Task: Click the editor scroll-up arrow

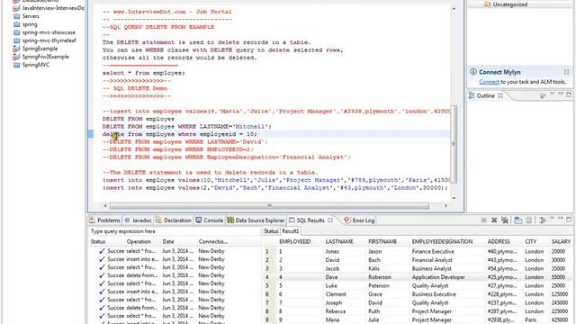Action: click(454, 8)
